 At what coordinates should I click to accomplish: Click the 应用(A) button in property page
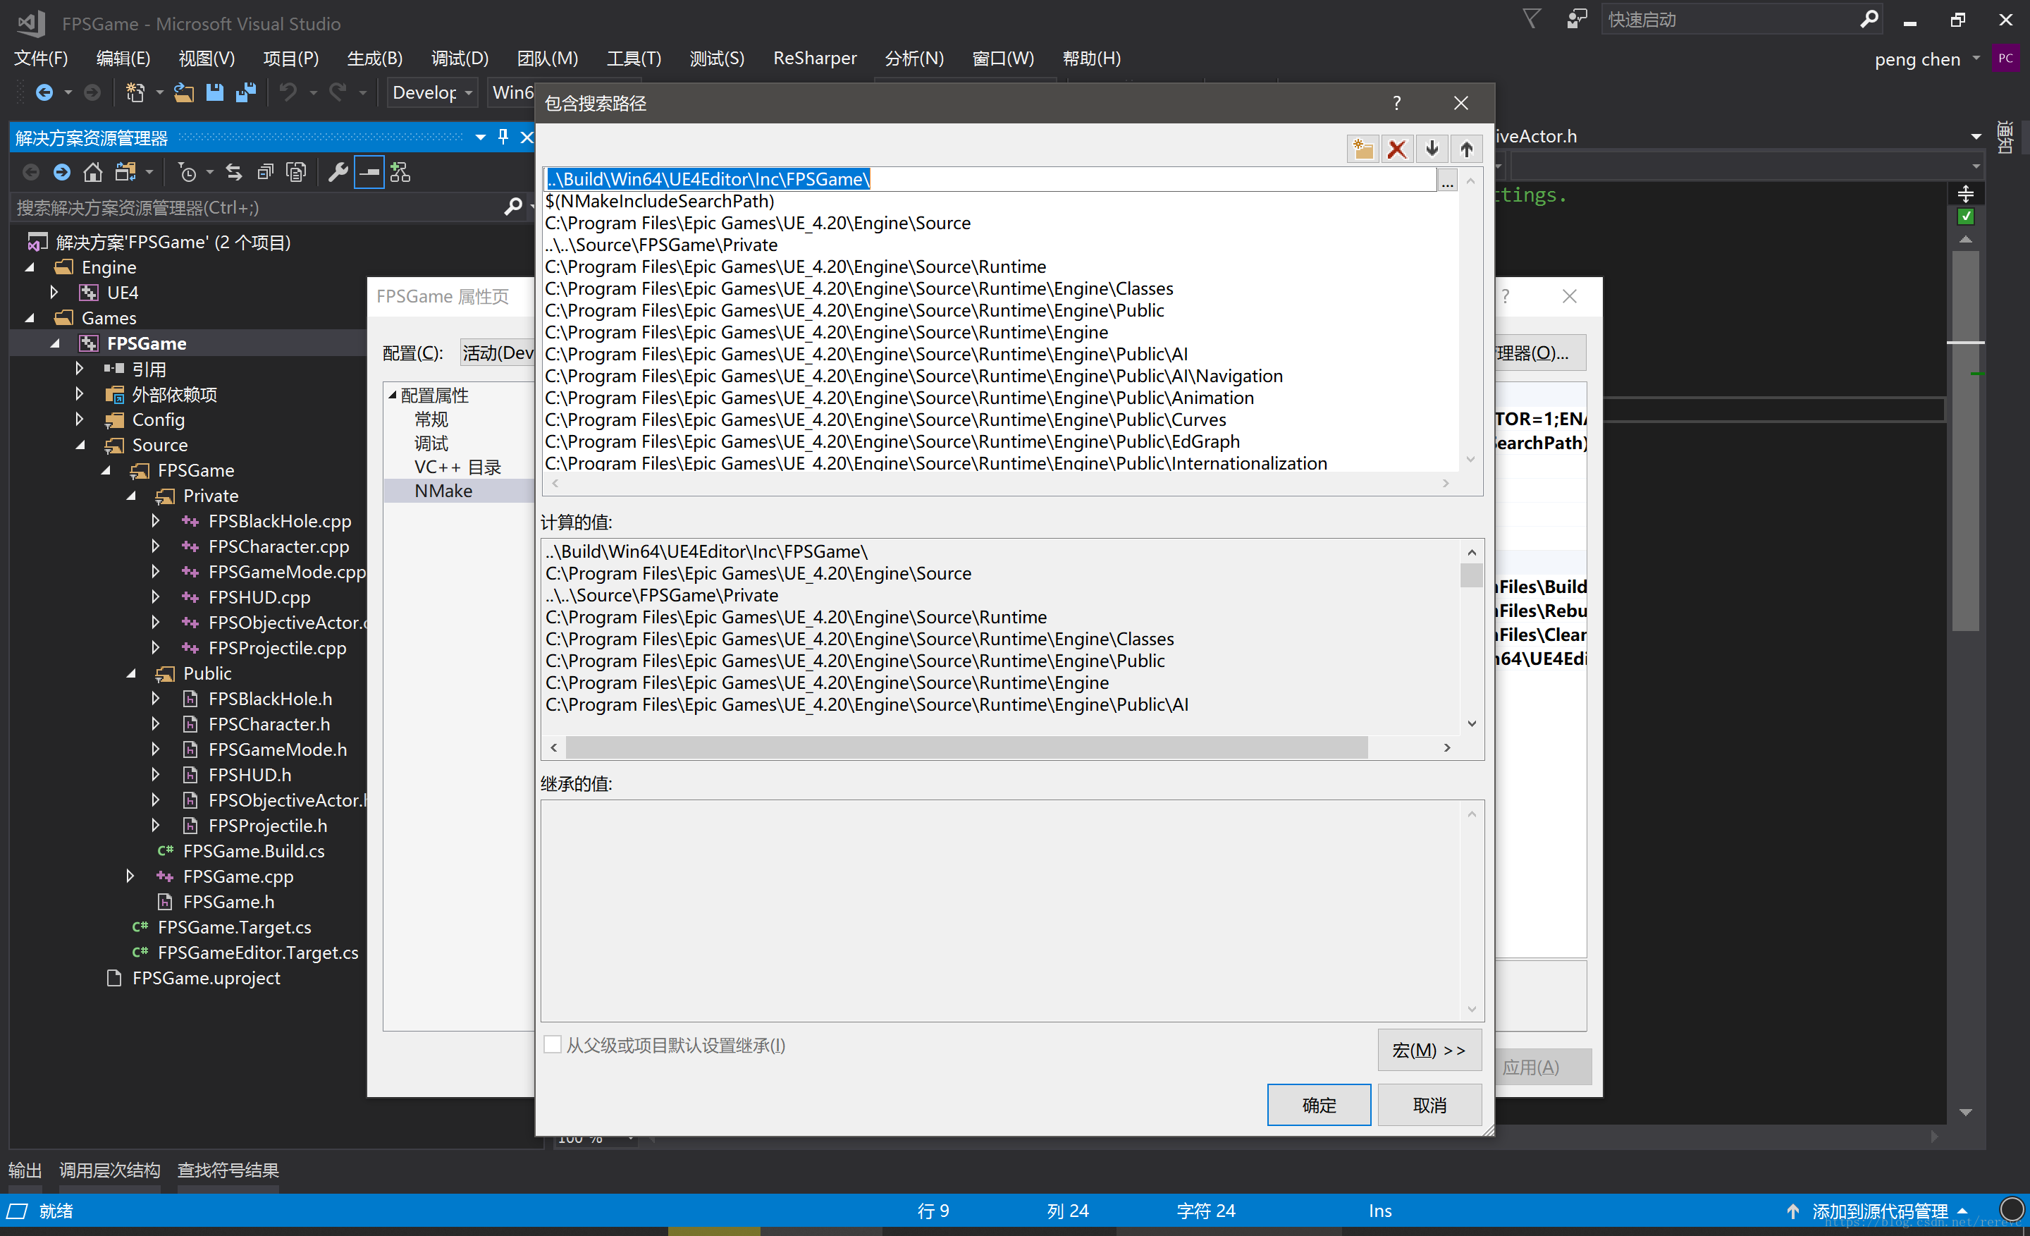pos(1542,1067)
